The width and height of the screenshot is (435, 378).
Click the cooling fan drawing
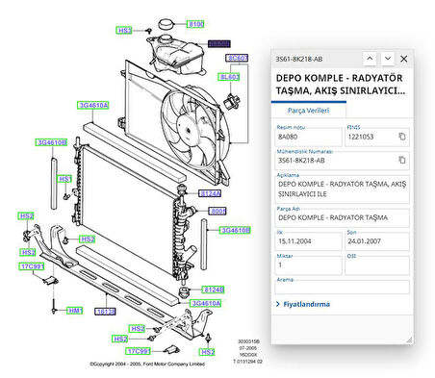coord(194,128)
